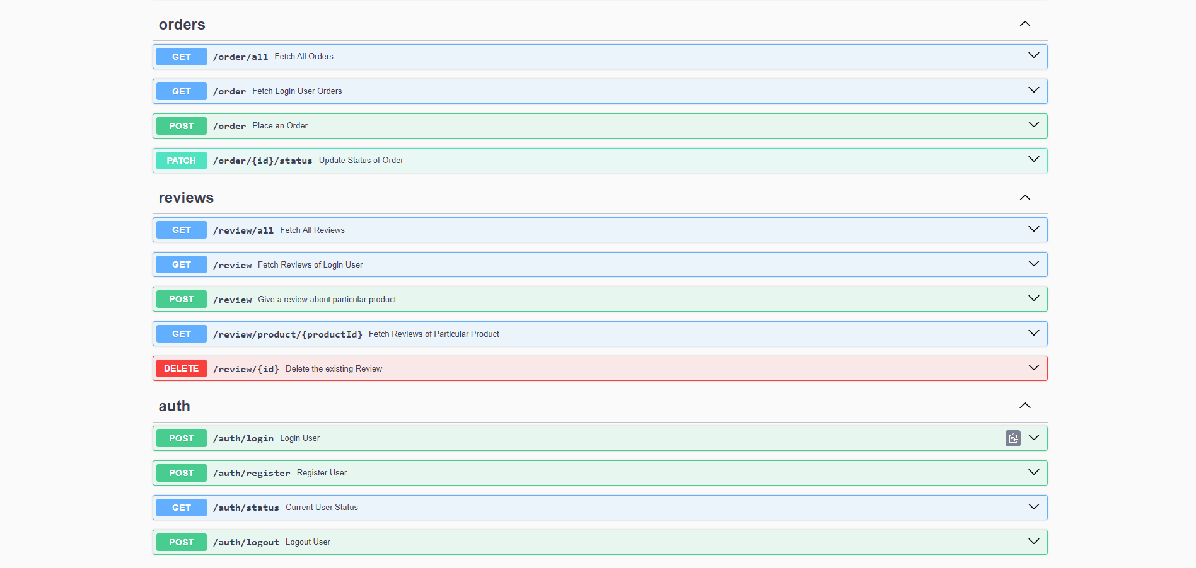The height and width of the screenshot is (568, 1196).
Task: Expand the Fetch Reviews of Login User chevron
Action: (1034, 264)
